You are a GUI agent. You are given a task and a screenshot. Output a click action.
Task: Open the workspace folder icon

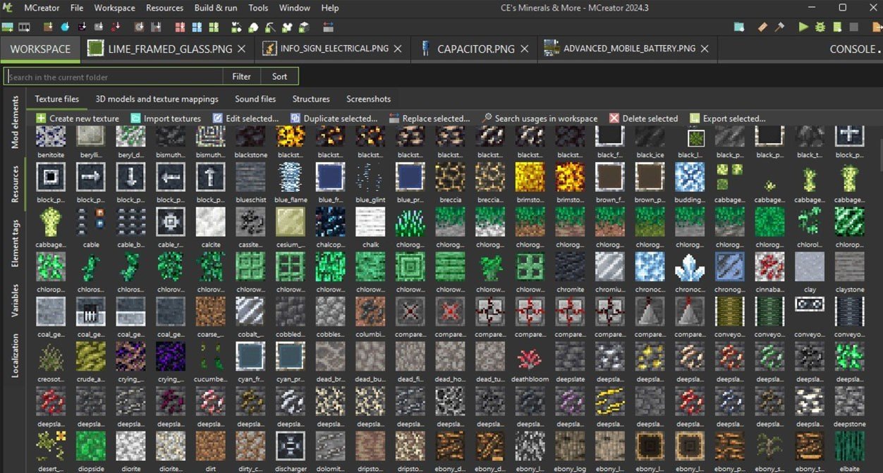pyautogui.click(x=739, y=27)
